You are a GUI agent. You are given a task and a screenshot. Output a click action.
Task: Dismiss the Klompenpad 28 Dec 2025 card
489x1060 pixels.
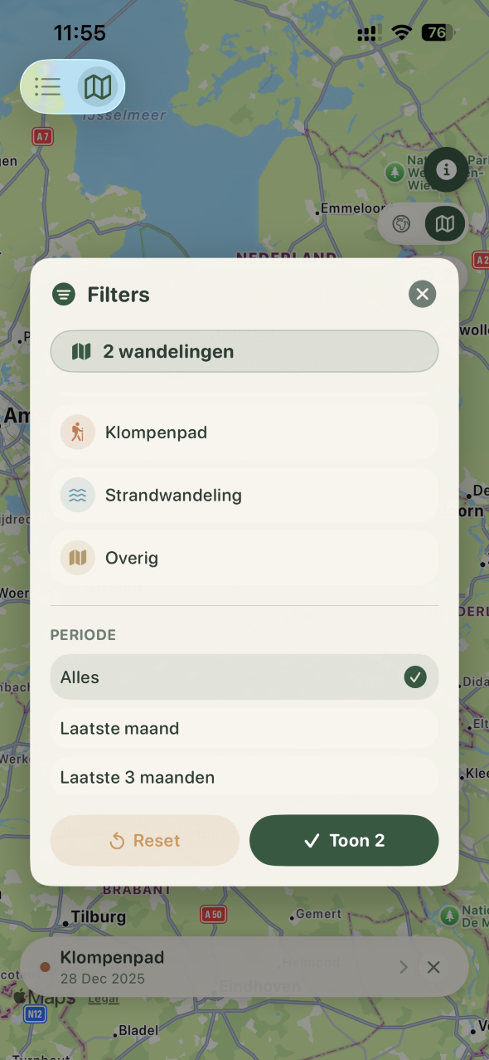pos(433,967)
